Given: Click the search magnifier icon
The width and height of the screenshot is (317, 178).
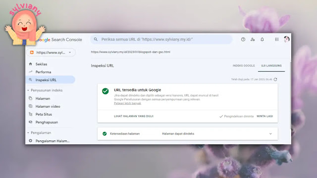Looking at the screenshot, I should [96, 39].
